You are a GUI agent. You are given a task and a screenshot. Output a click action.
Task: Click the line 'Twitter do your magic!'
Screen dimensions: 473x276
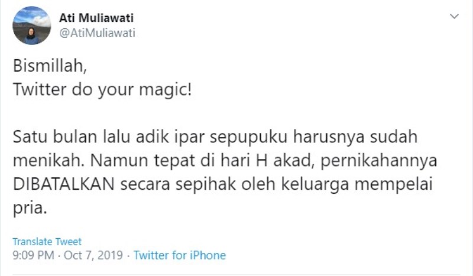point(102,90)
